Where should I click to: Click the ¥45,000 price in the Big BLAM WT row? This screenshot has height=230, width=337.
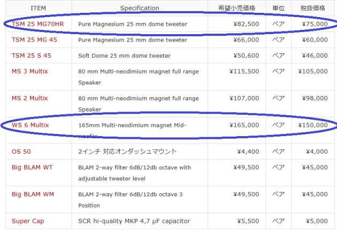point(315,167)
